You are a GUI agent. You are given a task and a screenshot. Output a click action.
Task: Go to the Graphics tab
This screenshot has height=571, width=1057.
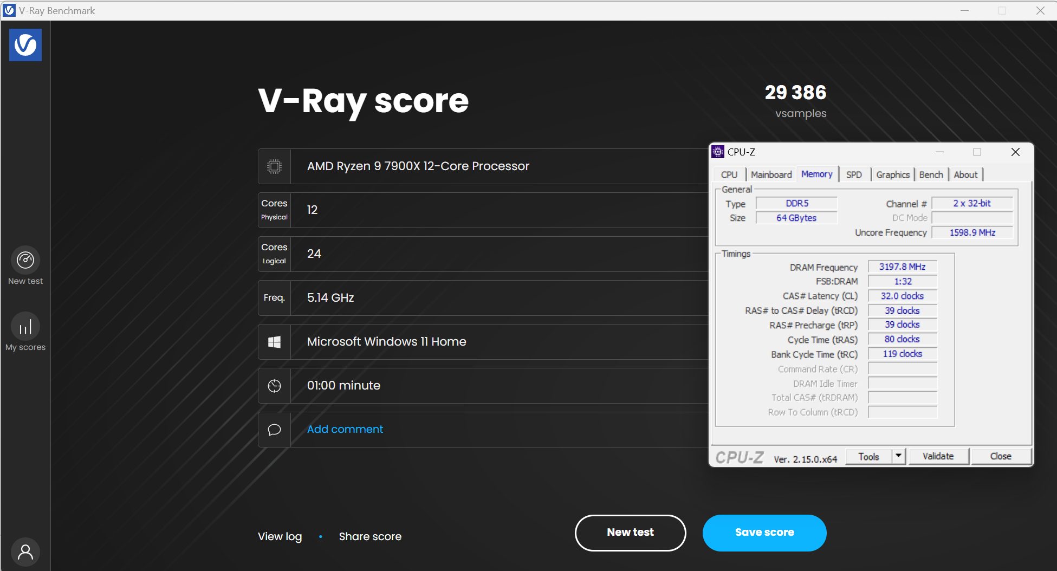tap(892, 174)
